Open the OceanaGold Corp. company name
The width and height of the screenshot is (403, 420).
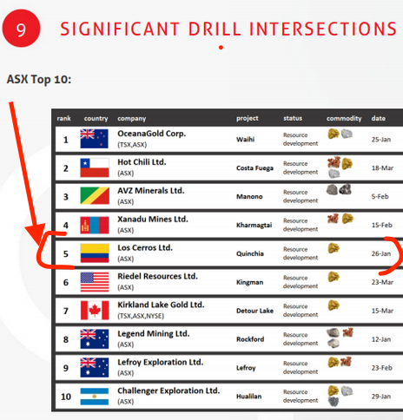[x=151, y=134]
